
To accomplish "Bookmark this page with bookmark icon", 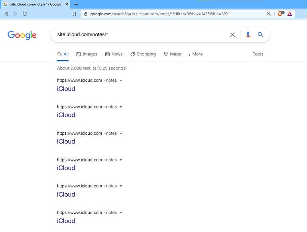I will click(x=74, y=14).
